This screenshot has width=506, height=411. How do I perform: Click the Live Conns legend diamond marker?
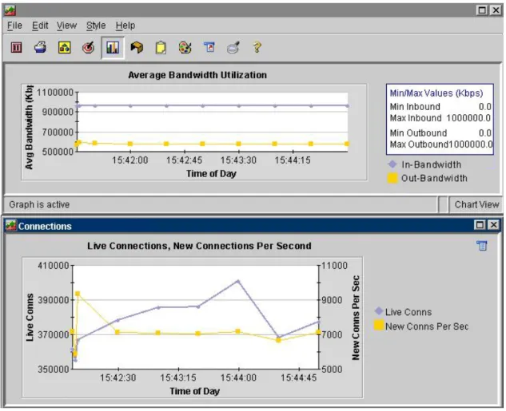tap(379, 311)
